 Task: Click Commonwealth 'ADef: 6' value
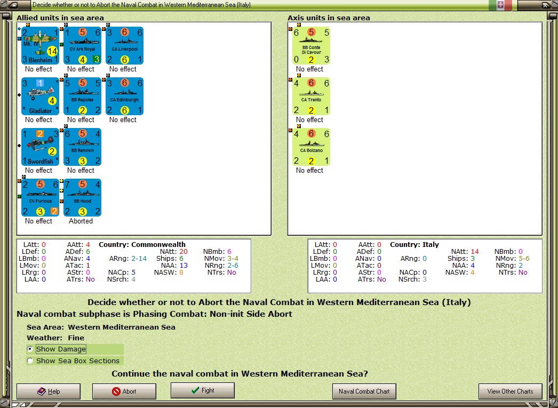(77, 252)
